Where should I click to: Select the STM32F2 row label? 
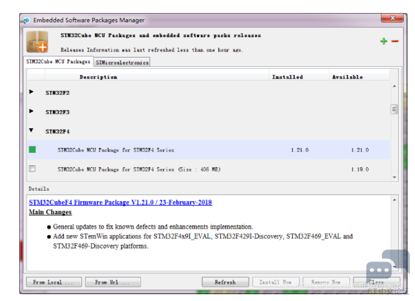[58, 93]
